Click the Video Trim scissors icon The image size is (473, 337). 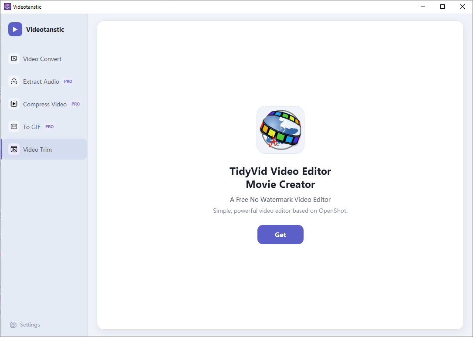[14, 149]
